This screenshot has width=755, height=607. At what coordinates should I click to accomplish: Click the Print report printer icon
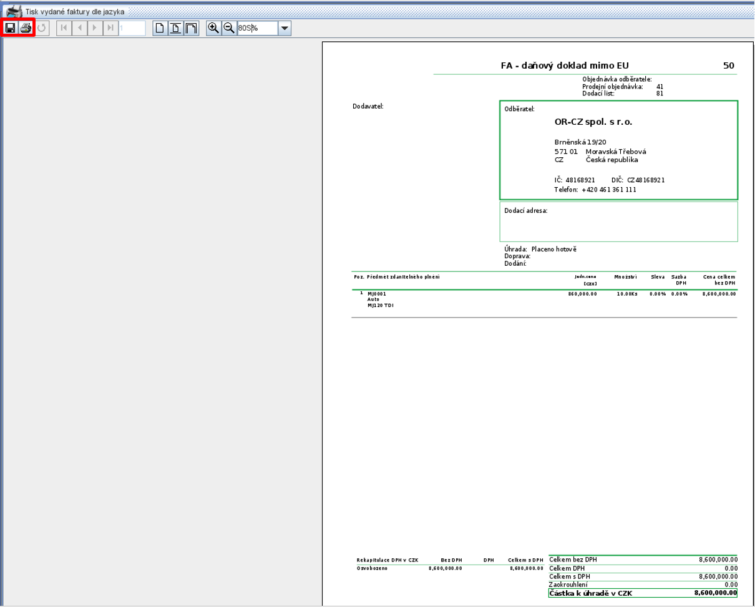point(26,28)
